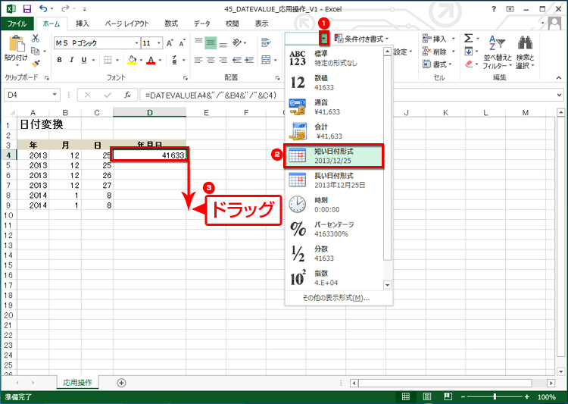Click the Decrease Indent icon

[236, 60]
